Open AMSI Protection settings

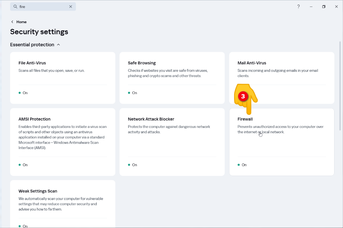(x=63, y=142)
